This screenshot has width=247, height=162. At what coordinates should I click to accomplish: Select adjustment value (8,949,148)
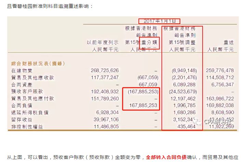184,71
